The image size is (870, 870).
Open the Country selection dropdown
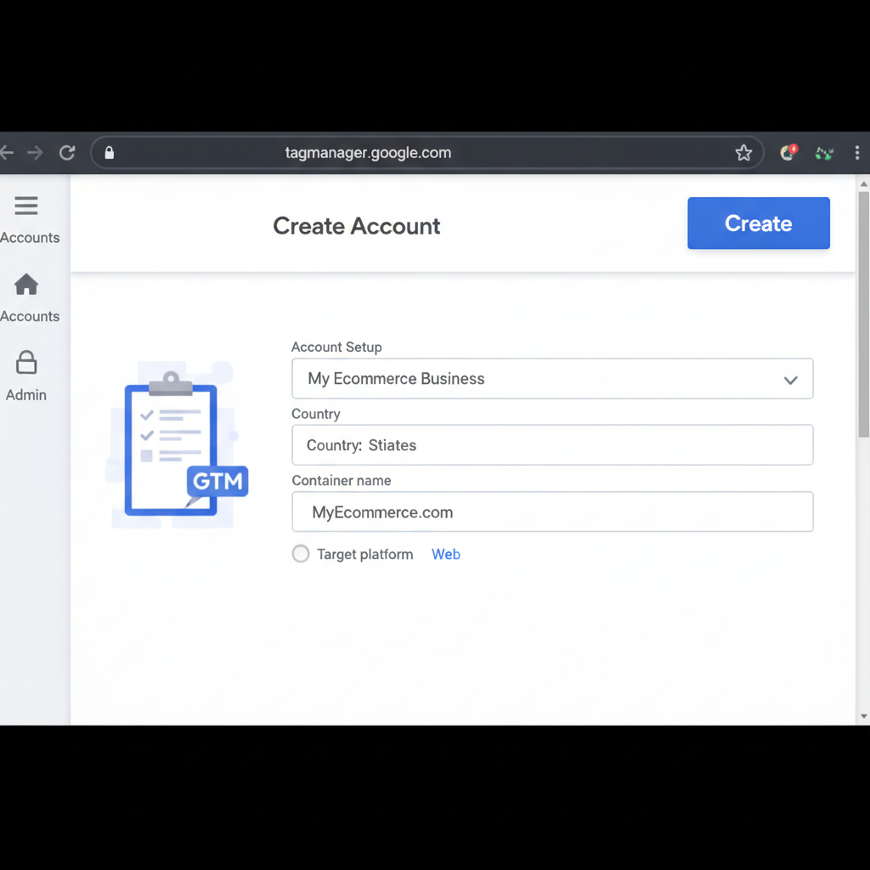tap(552, 444)
